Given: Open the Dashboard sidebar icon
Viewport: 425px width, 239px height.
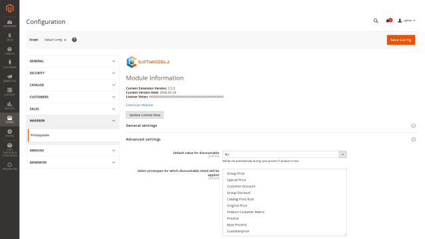Looking at the screenshot, I should click(x=10, y=24).
